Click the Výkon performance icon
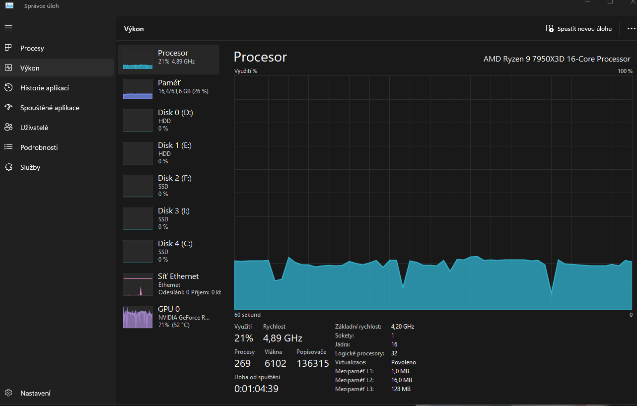The height and width of the screenshot is (406, 637). pos(8,68)
